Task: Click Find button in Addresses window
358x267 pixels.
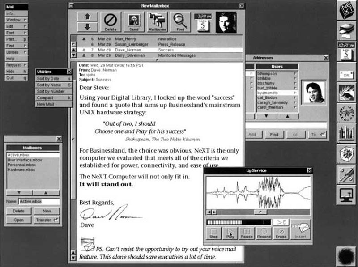Action: [274, 135]
